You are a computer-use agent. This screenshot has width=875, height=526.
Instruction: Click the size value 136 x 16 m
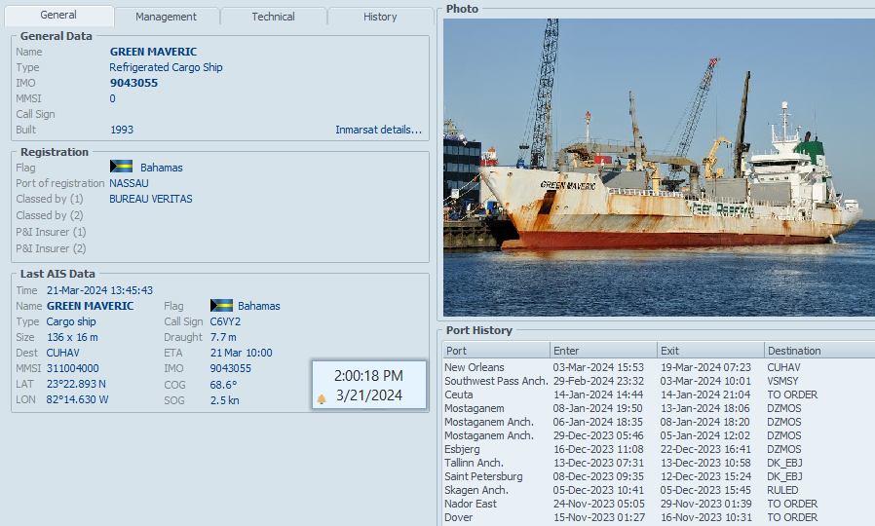[x=72, y=337]
